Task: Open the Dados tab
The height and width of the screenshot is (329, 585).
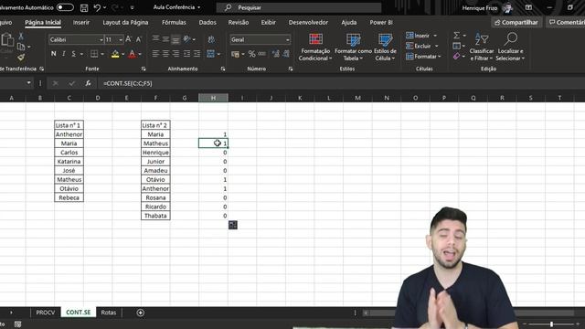Action: point(207,22)
